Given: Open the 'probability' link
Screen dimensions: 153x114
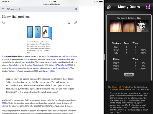Looking at the screenshot, I should (x=54, y=56).
